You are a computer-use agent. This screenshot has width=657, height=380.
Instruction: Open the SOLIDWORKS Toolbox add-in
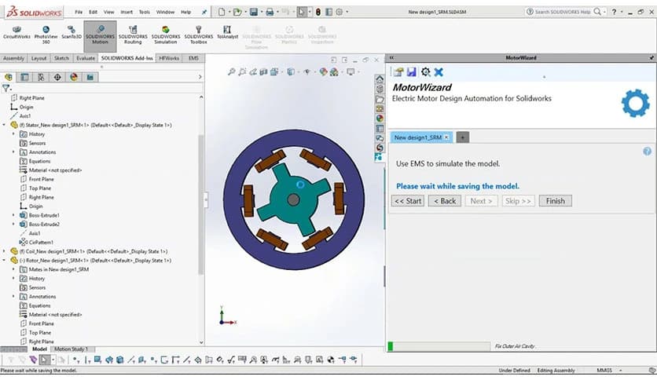pos(199,35)
